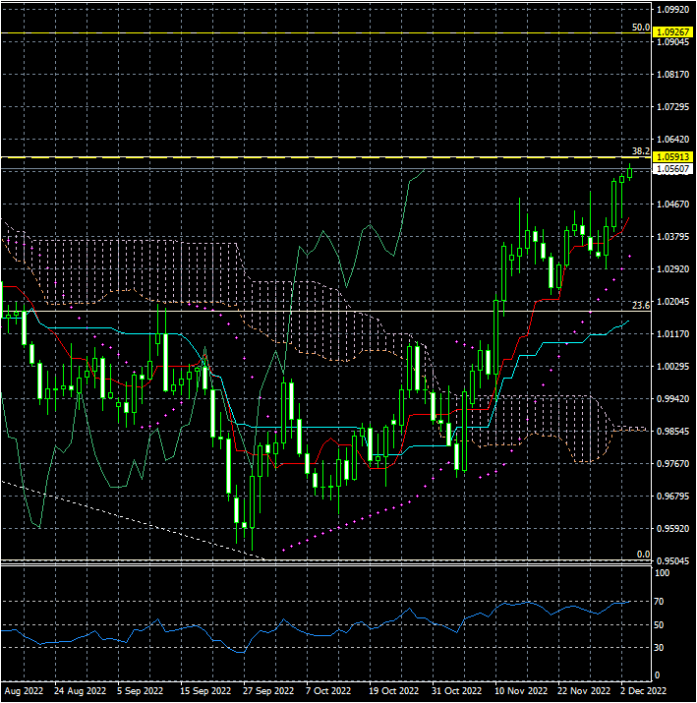Select the 23.6 Fibonacci level label

coord(641,306)
